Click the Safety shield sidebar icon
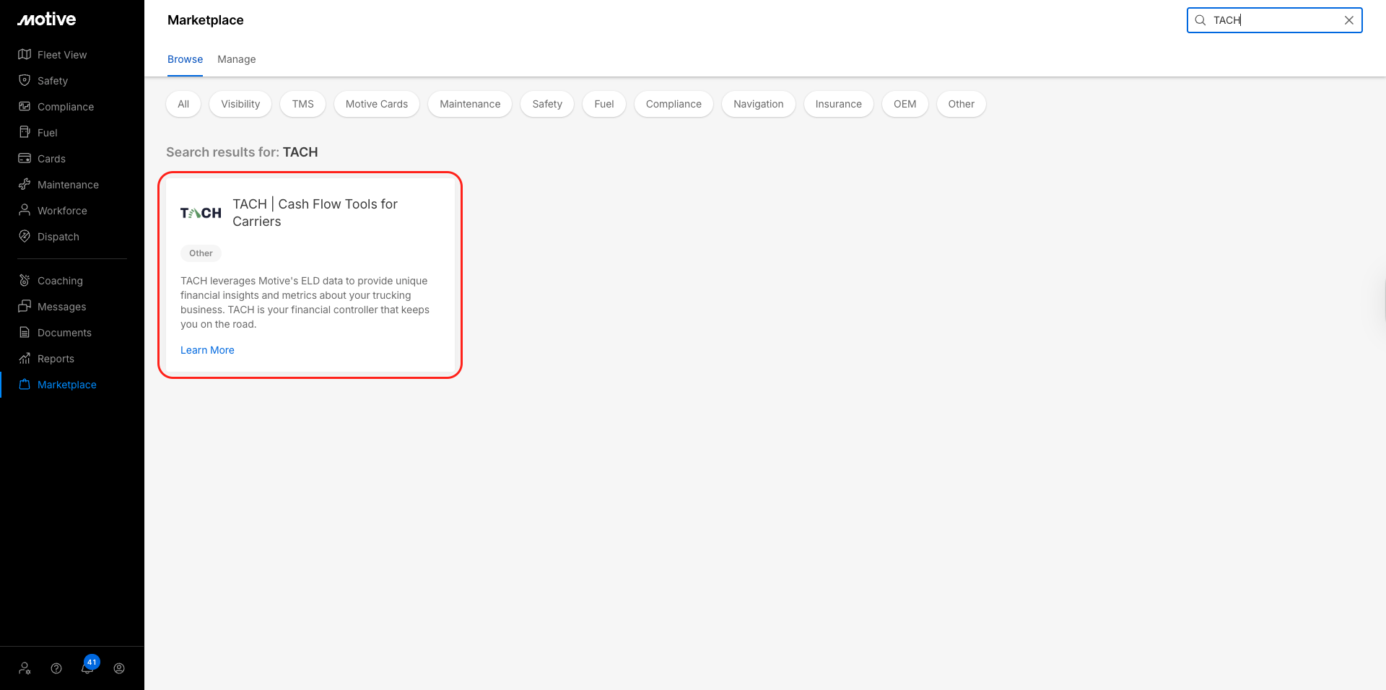The height and width of the screenshot is (690, 1386). [x=25, y=80]
